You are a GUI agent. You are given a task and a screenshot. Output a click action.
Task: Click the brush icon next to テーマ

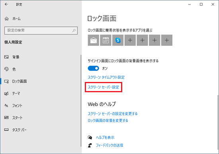pyautogui.click(x=6, y=93)
